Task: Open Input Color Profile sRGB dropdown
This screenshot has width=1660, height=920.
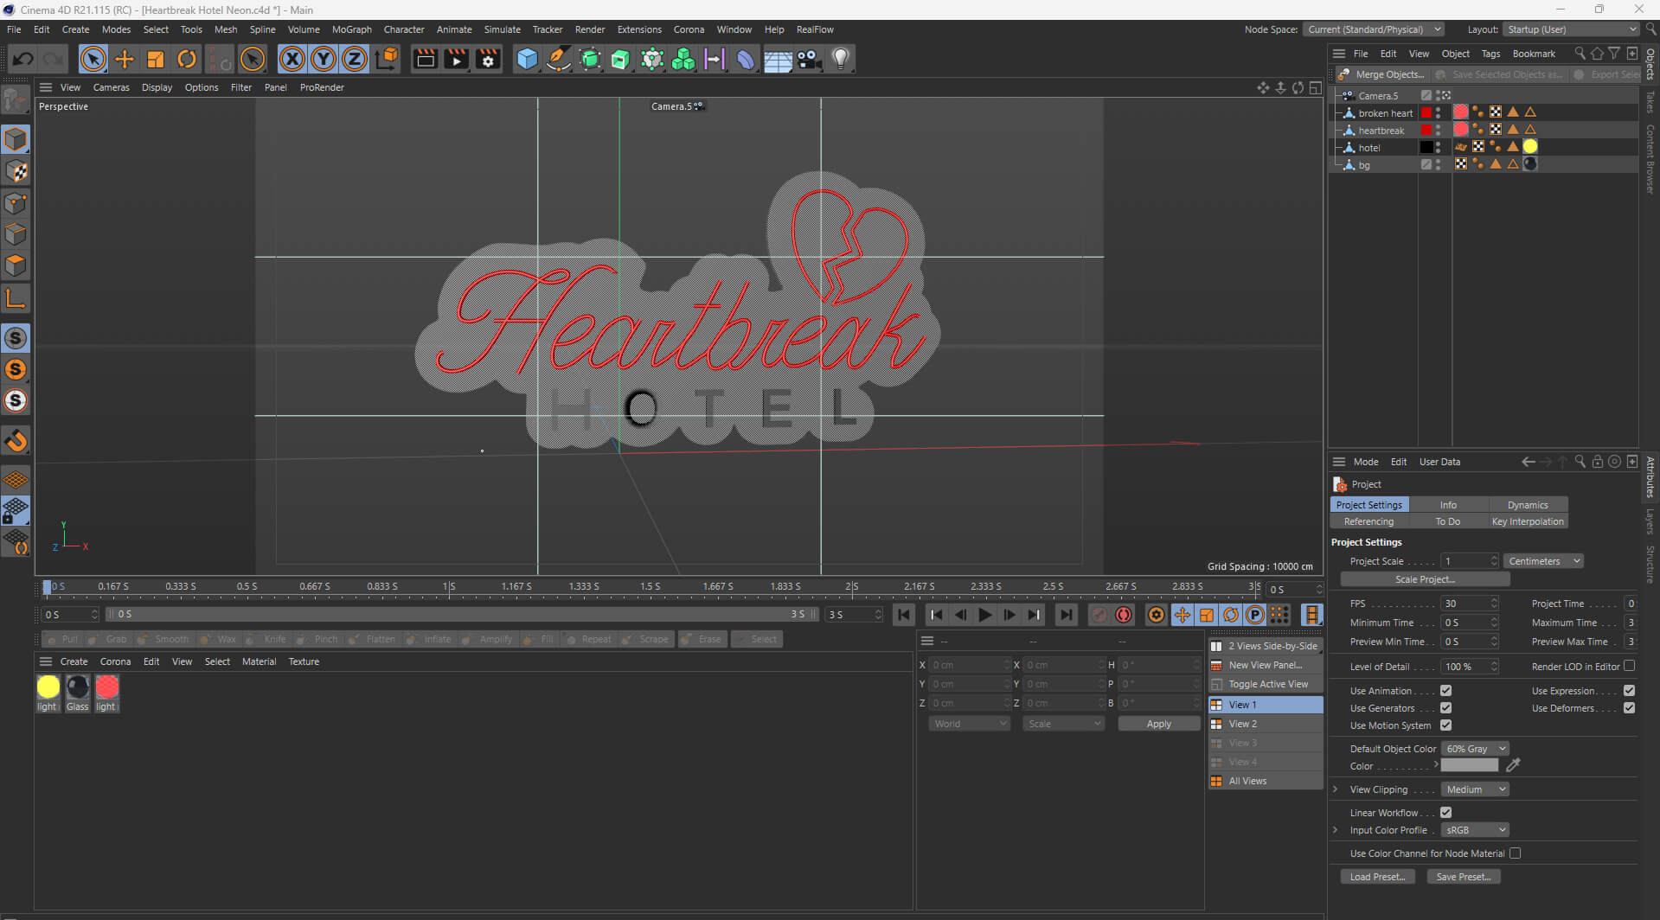Action: click(x=1475, y=830)
